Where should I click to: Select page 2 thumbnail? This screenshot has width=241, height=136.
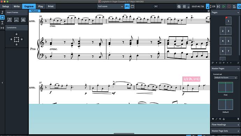(222, 31)
